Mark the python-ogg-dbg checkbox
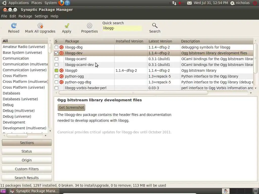This screenshot has height=194, width=259. (56, 82)
